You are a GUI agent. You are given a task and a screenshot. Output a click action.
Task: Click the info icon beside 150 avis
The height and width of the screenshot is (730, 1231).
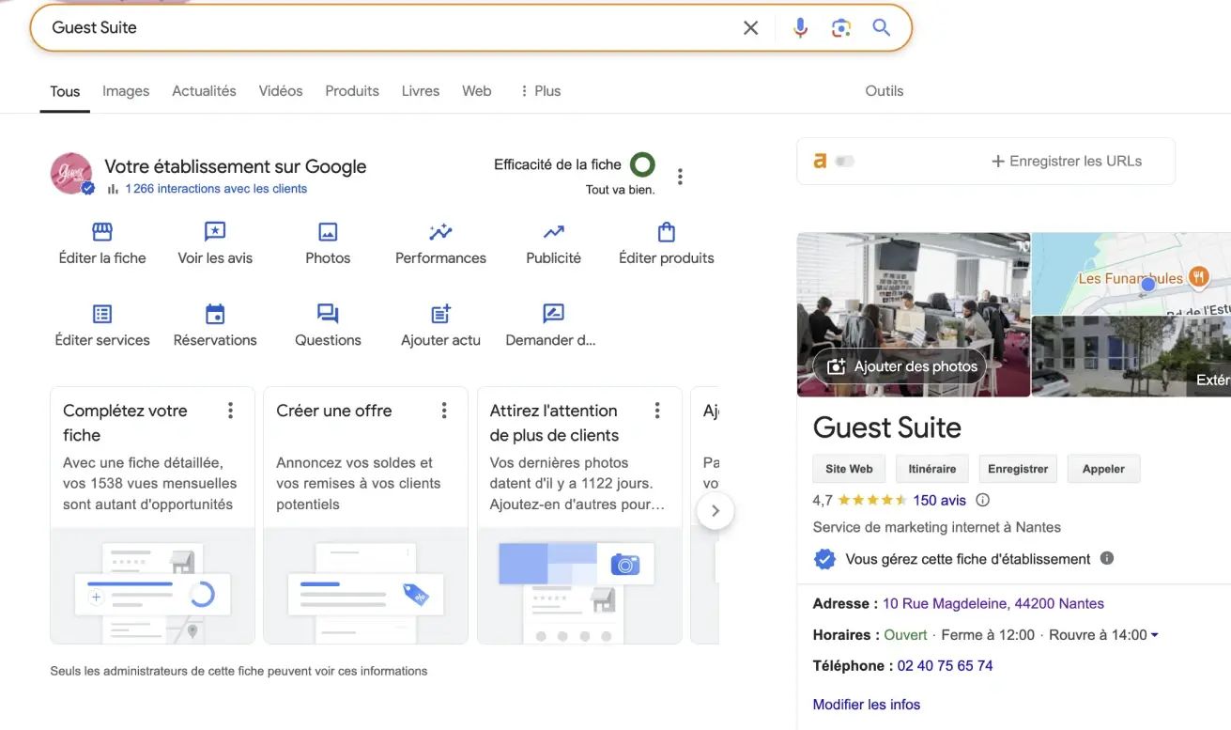[x=983, y=500]
